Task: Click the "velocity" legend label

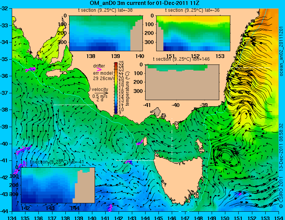Action: (x=100, y=90)
